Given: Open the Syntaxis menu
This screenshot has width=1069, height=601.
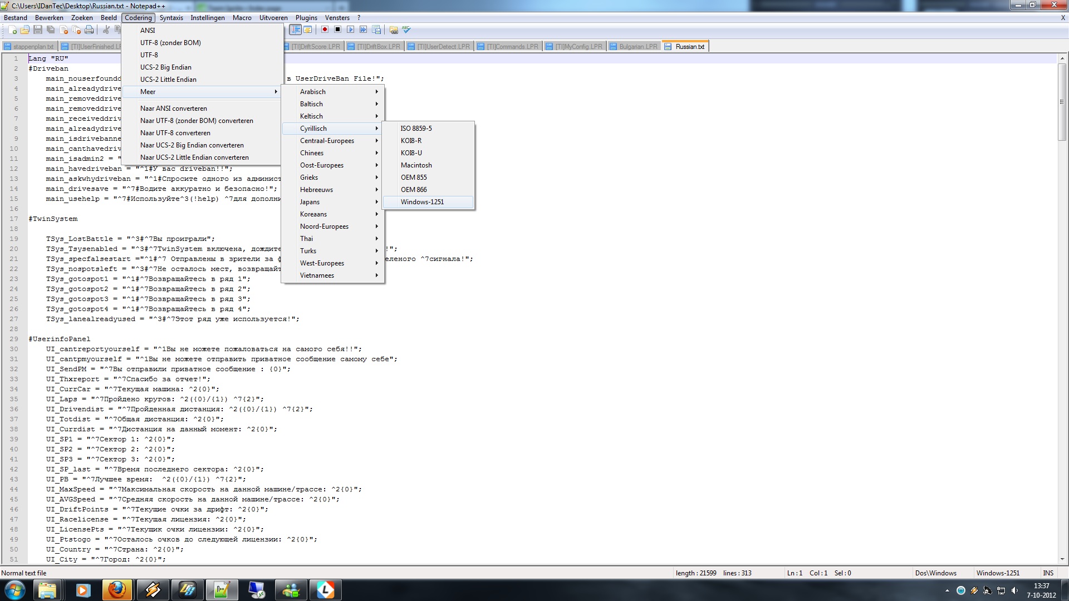Looking at the screenshot, I should tap(171, 18).
